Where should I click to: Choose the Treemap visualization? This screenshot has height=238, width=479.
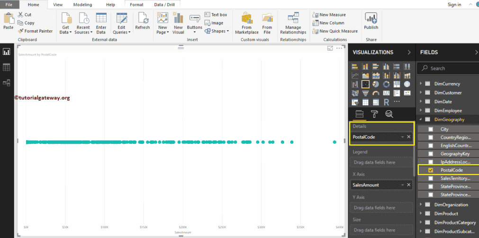[397, 84]
